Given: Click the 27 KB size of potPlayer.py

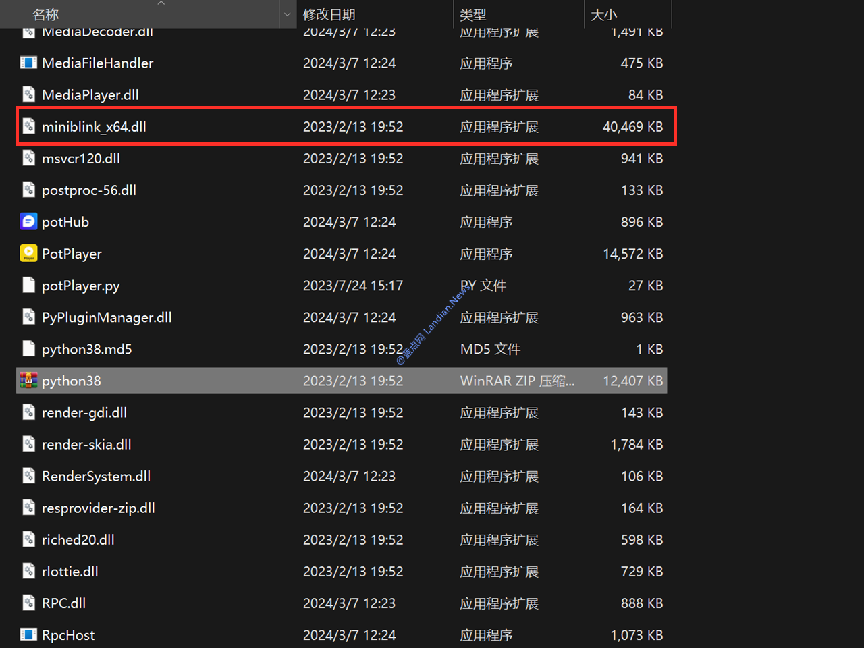Looking at the screenshot, I should pos(646,286).
